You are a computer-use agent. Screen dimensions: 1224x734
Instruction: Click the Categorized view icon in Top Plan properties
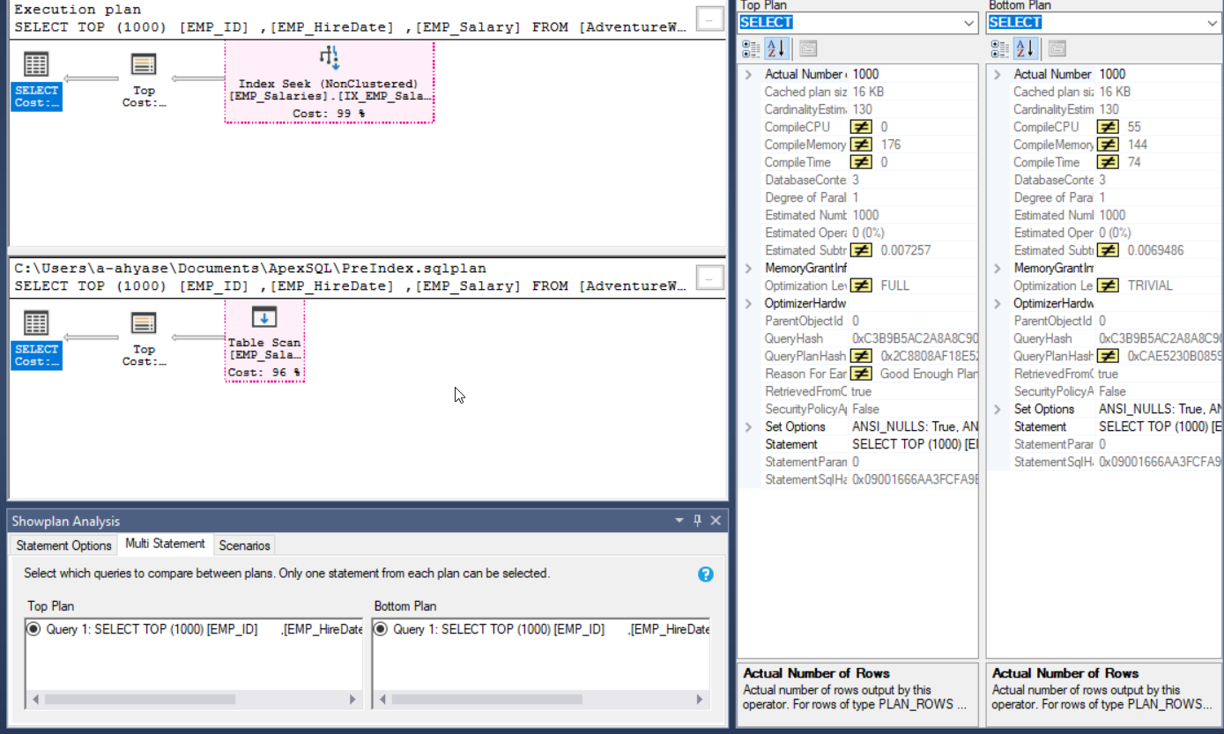751,48
